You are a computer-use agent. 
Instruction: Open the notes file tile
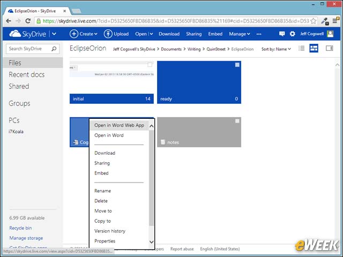(199, 132)
